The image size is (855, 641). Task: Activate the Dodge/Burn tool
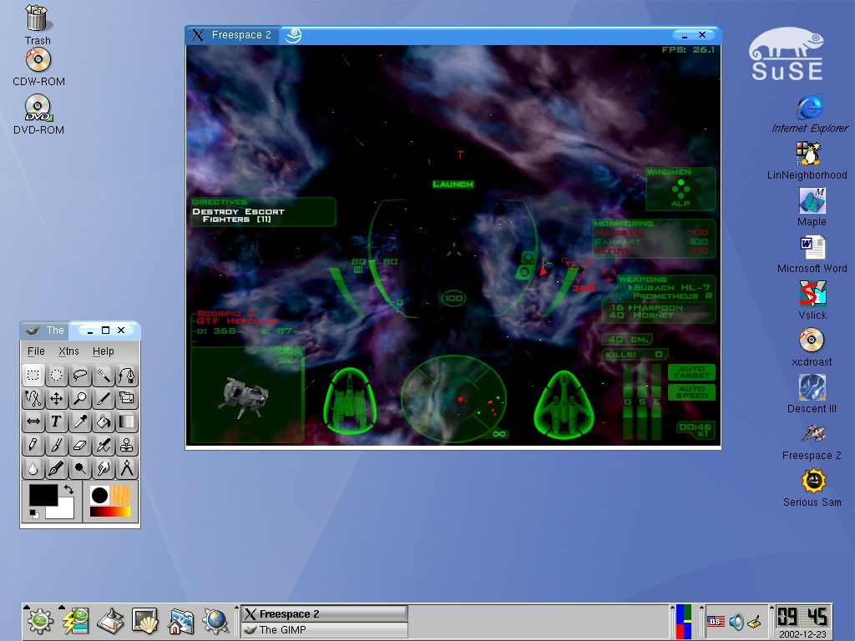coord(80,469)
